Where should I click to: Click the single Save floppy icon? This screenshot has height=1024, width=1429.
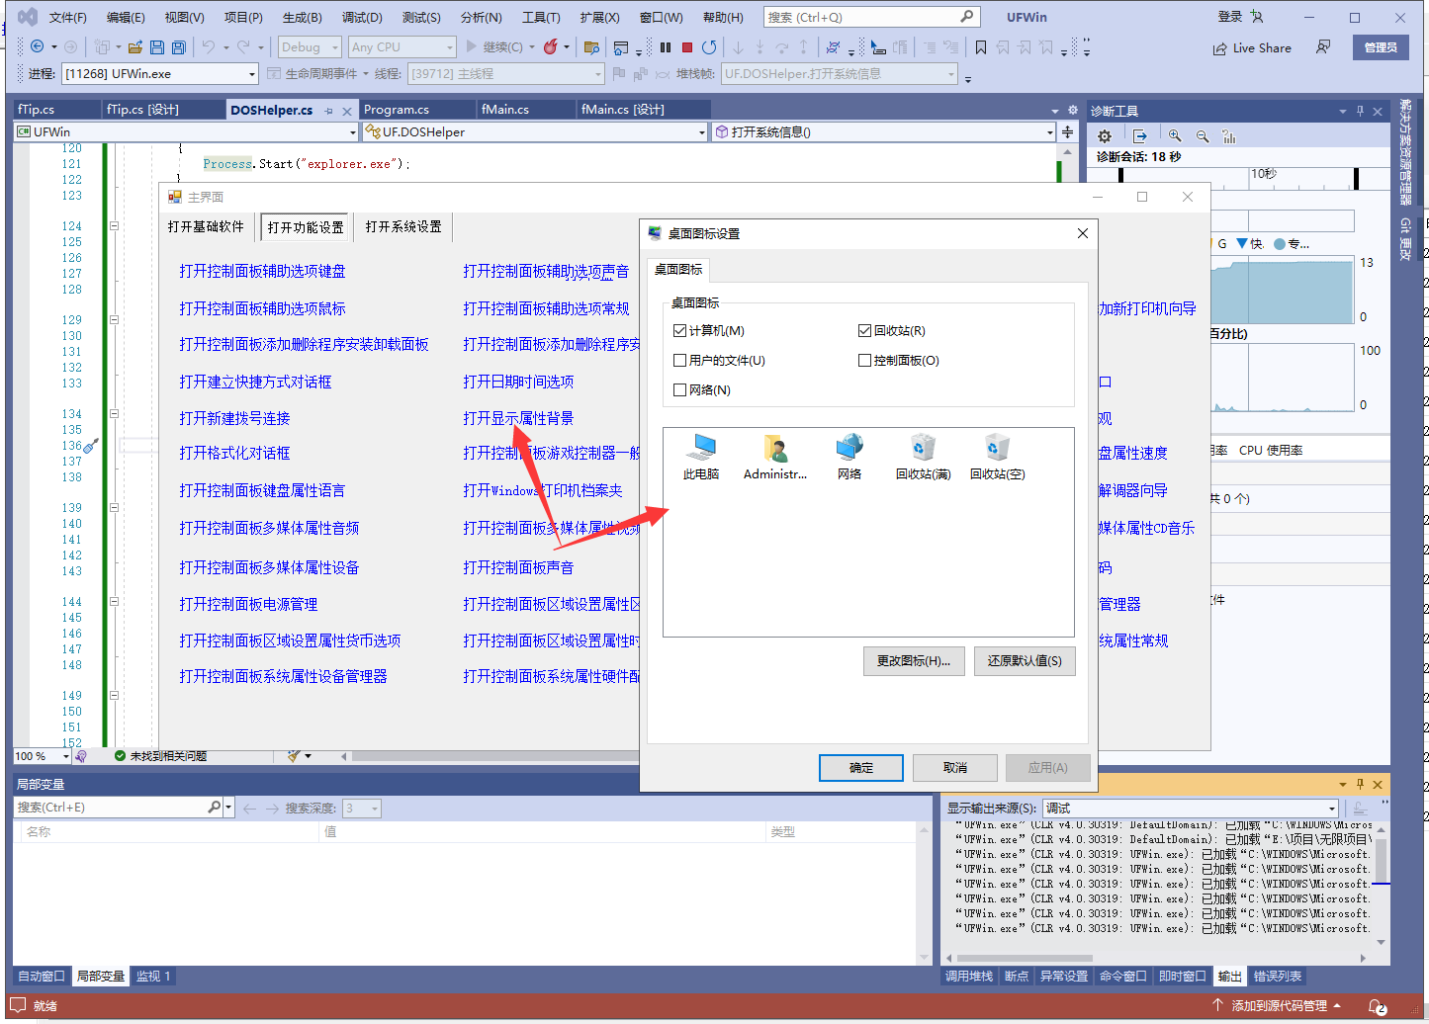pyautogui.click(x=157, y=46)
